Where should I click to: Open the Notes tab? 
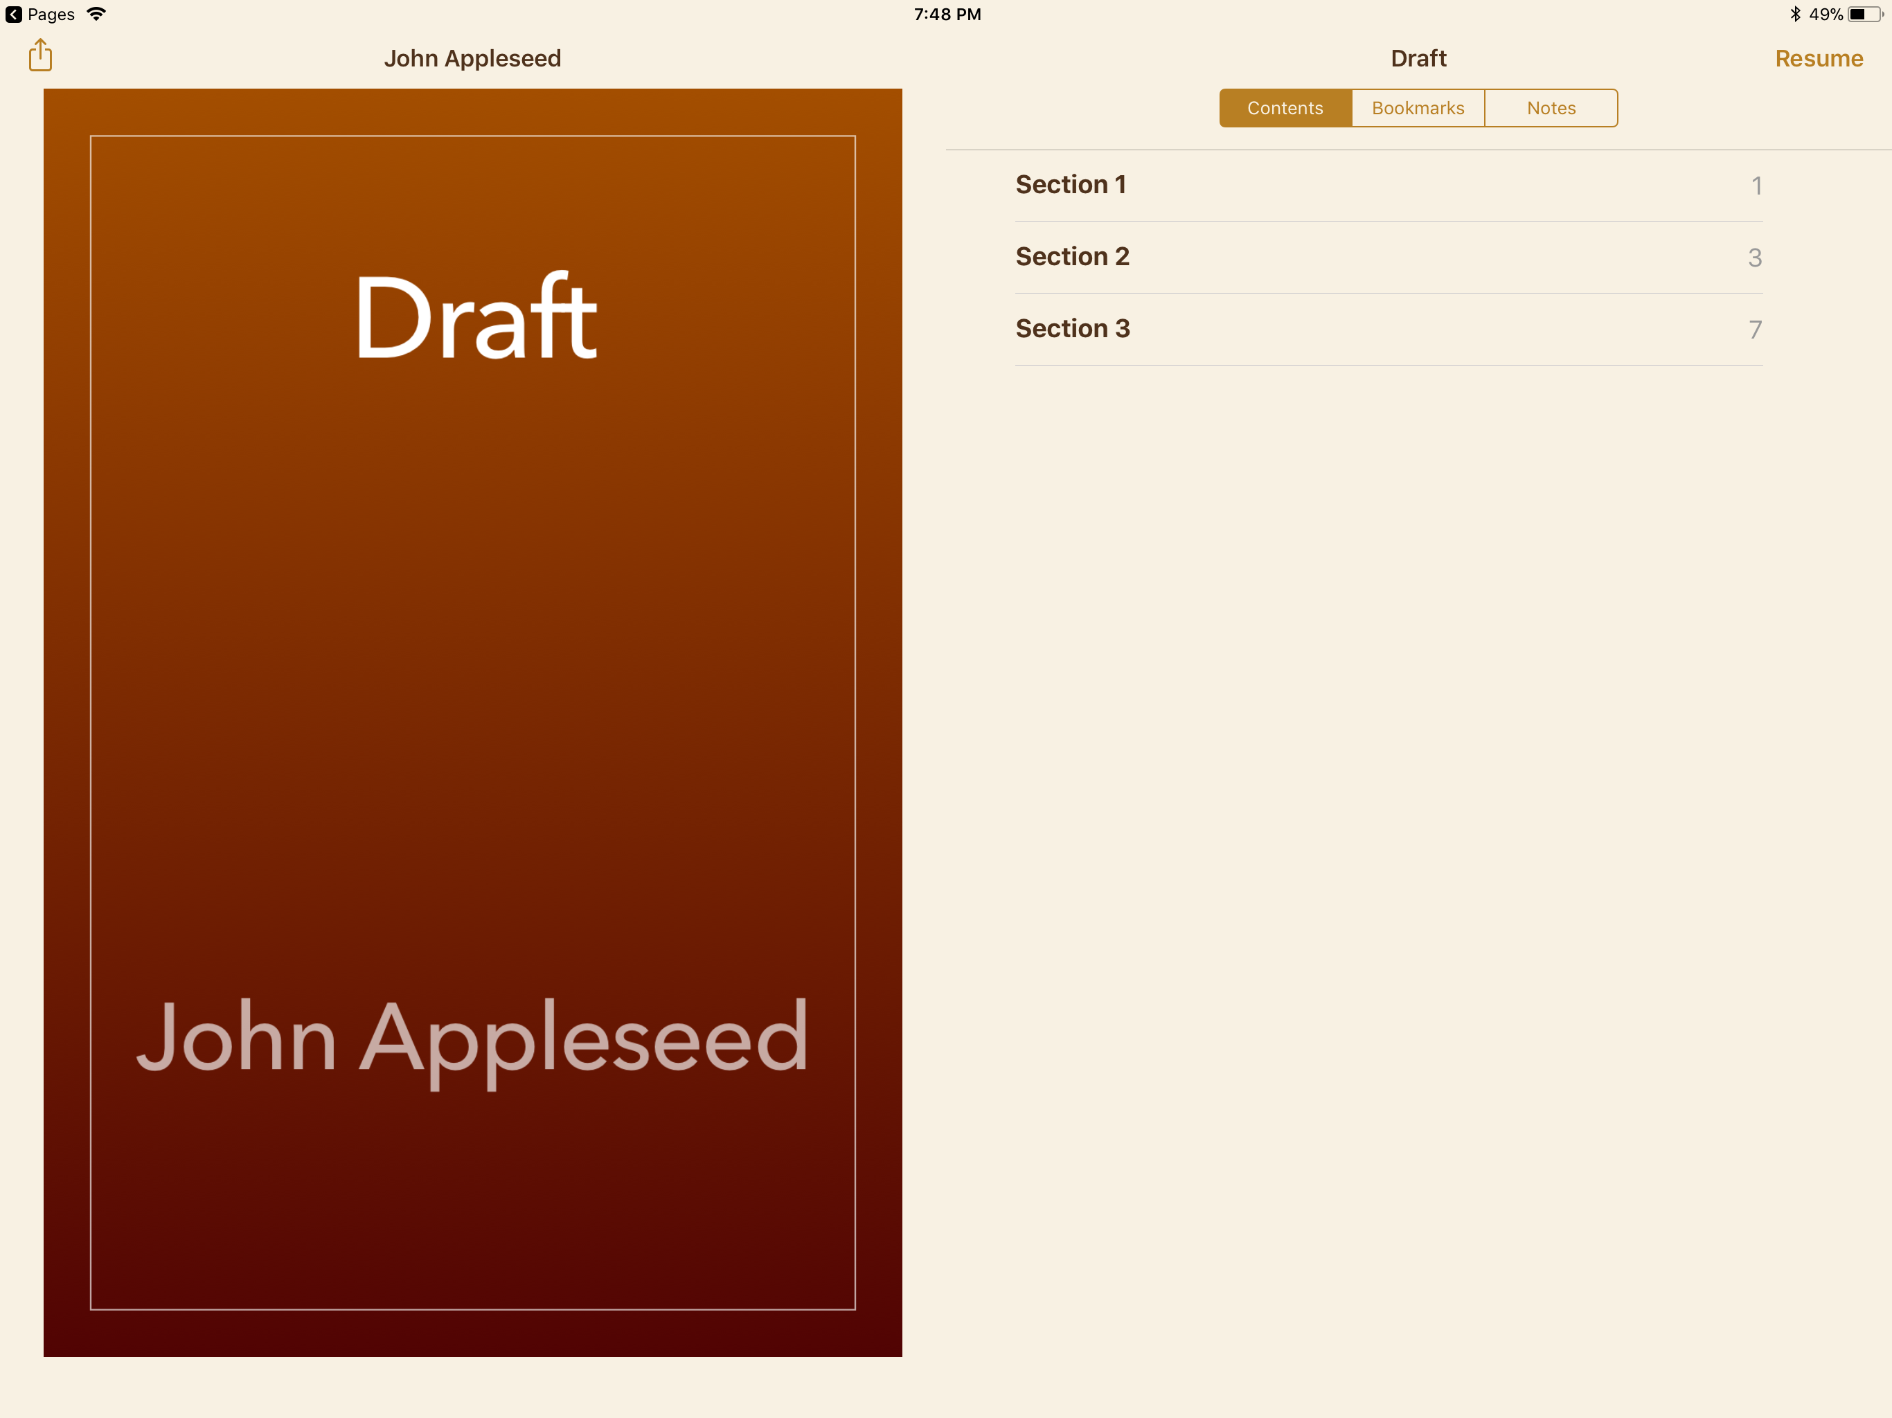[1551, 109]
